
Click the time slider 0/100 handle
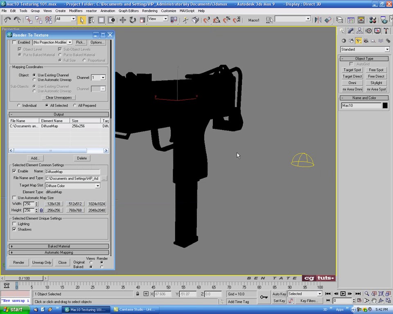pyautogui.click(x=24, y=278)
